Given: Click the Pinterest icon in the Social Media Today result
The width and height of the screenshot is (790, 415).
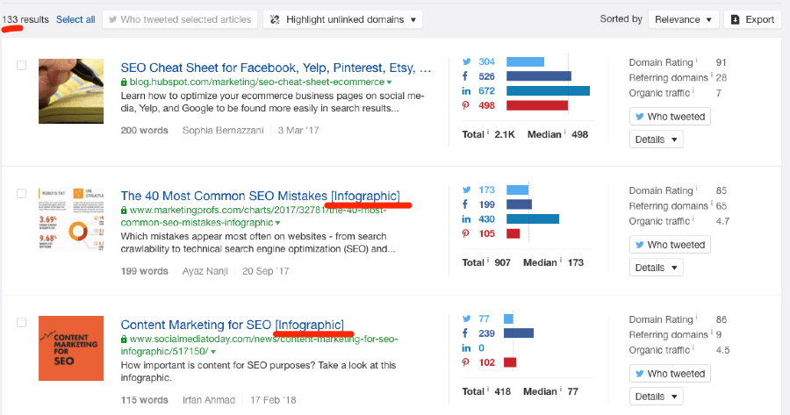Looking at the screenshot, I should [465, 362].
